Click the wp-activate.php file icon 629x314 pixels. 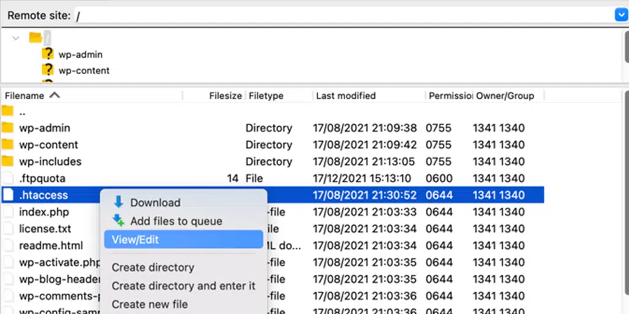click(x=9, y=262)
